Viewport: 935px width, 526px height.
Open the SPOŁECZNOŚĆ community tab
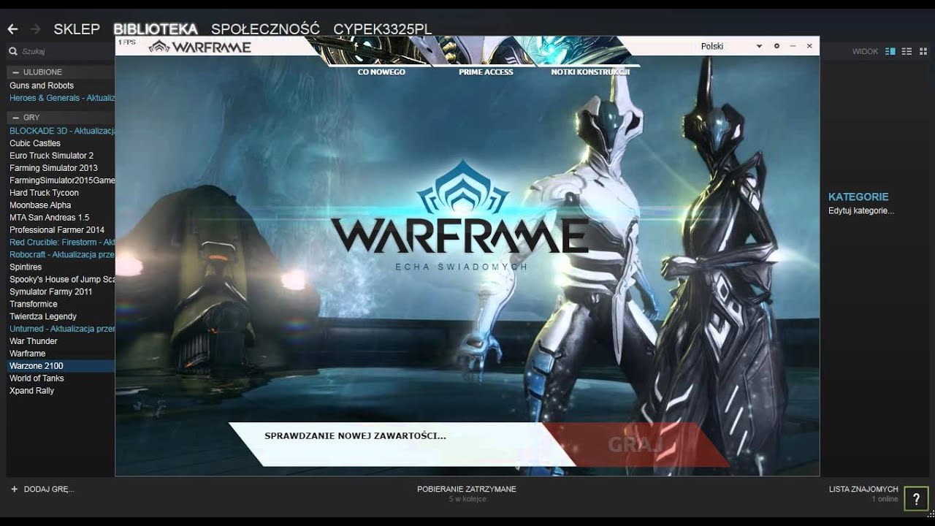pos(265,29)
